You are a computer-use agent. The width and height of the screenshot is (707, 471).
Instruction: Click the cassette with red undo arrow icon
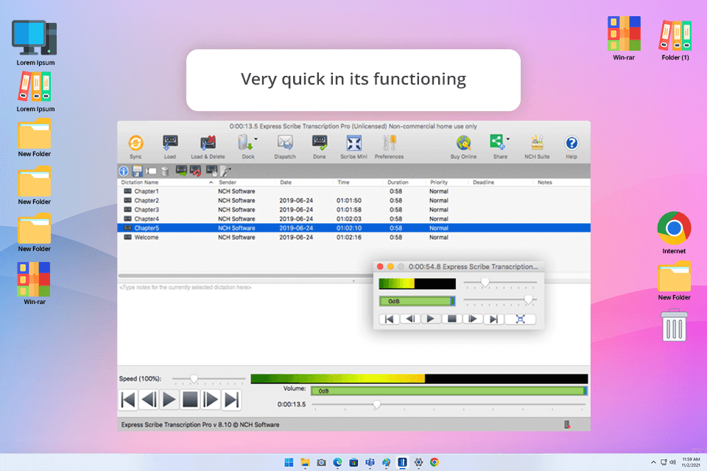tap(195, 171)
